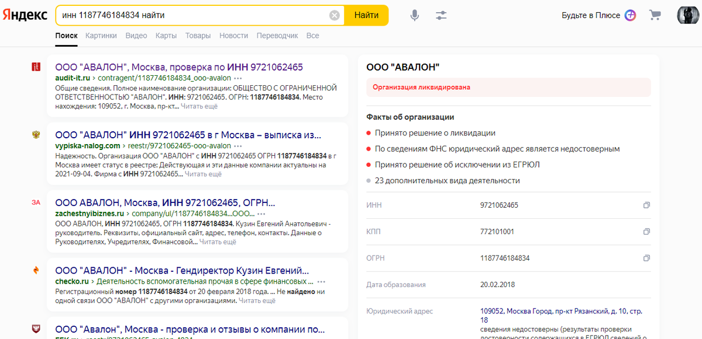Open the Будьте в Плюсе link
Viewport: 702px width, 339px height.
[591, 16]
